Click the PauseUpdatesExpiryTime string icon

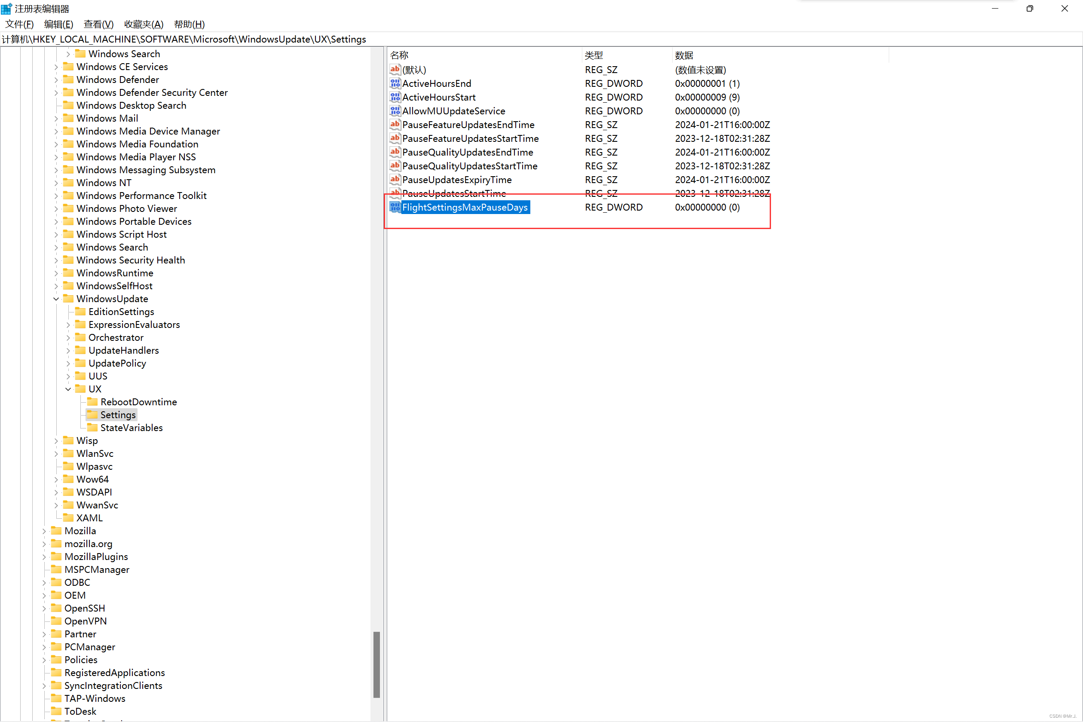[x=395, y=180]
